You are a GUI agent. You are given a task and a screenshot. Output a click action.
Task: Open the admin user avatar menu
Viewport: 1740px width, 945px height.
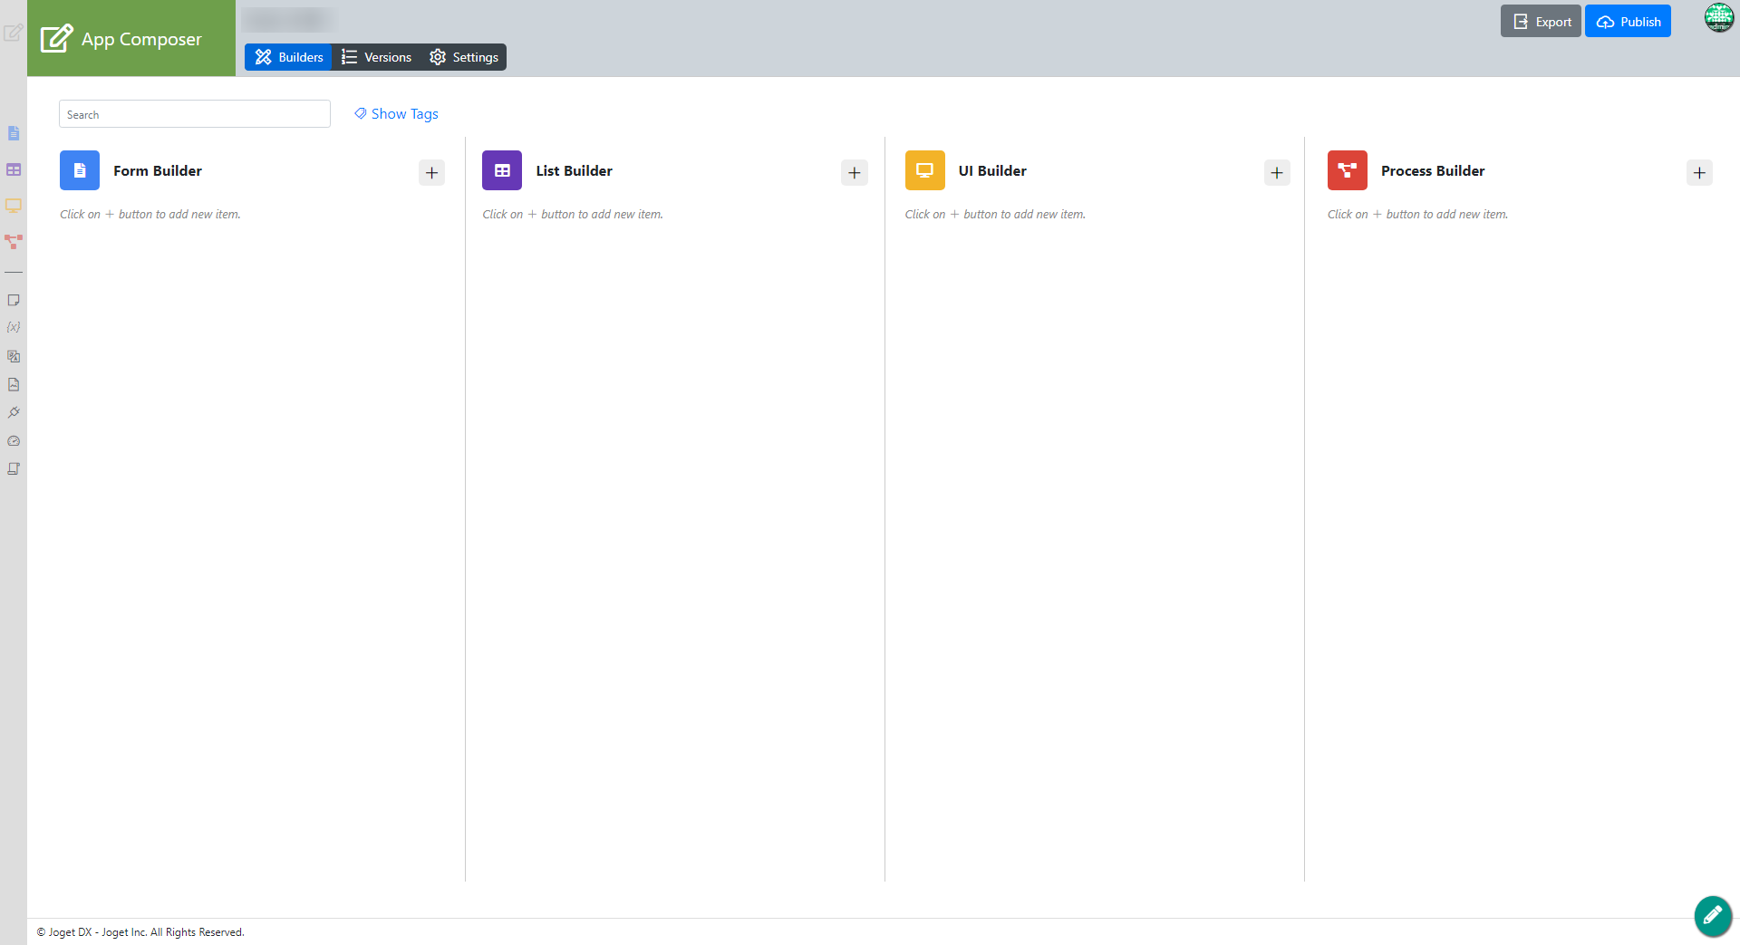coord(1718,17)
